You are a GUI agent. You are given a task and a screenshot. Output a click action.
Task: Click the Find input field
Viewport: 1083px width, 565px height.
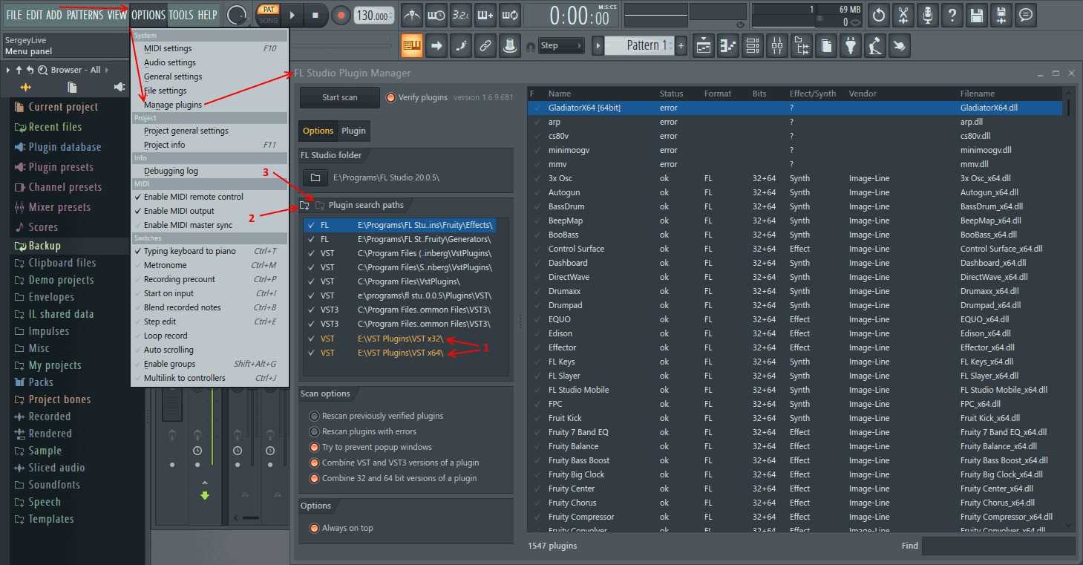pyautogui.click(x=998, y=546)
